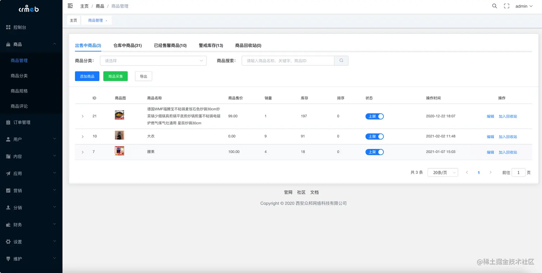
Task: Open the 官网 footer link
Action: tap(288, 192)
